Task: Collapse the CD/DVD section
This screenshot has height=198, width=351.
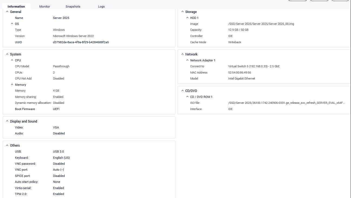Action: click(182, 91)
